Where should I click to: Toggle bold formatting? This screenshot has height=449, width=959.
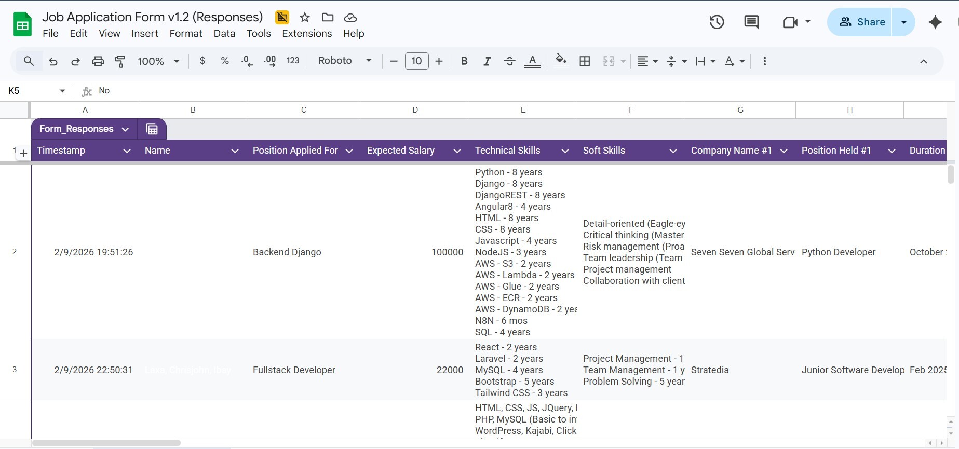coord(464,61)
